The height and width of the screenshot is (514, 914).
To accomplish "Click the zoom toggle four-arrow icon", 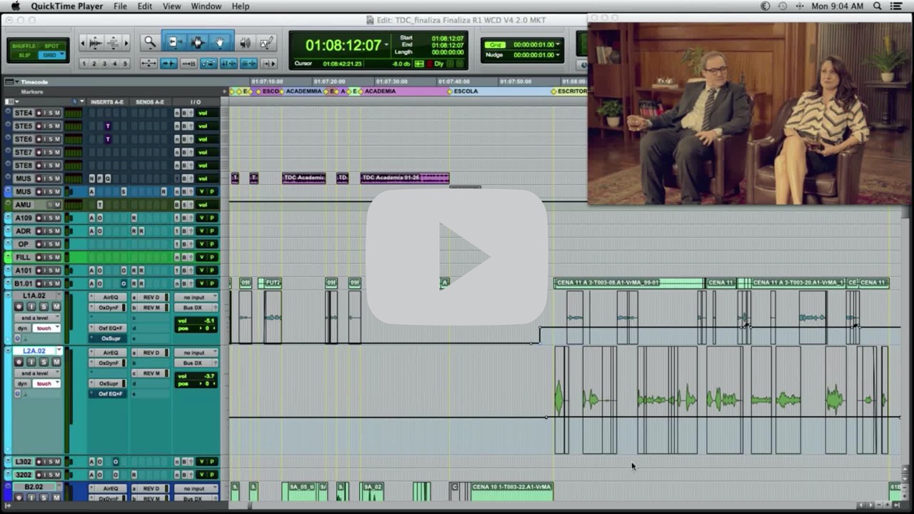I will 149,63.
